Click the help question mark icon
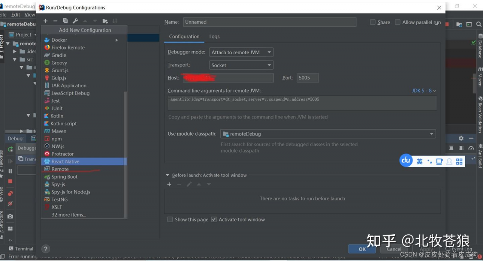 point(45,249)
